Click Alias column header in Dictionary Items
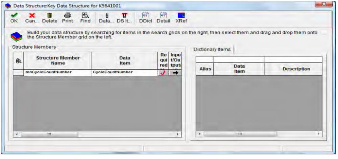Viewport: 338px width, 159px height. click(x=205, y=69)
